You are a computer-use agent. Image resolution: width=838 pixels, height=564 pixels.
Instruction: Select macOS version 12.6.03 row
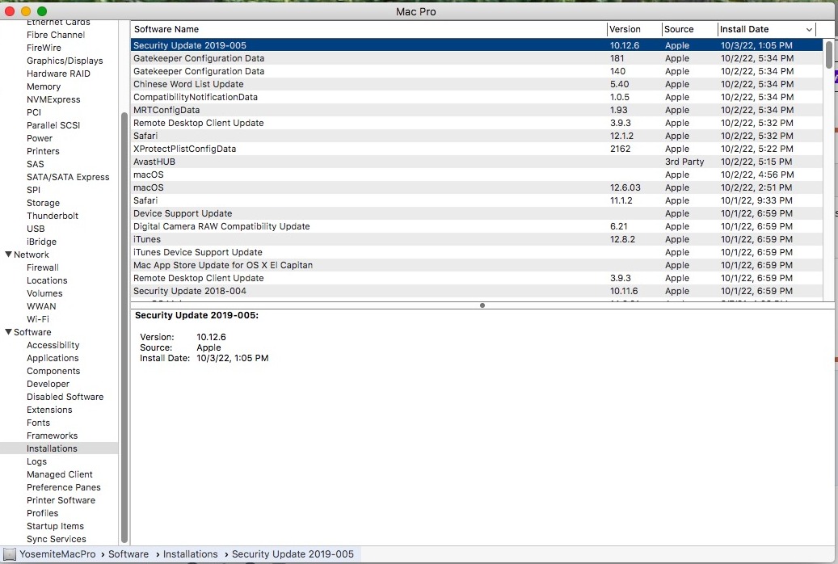[477, 187]
